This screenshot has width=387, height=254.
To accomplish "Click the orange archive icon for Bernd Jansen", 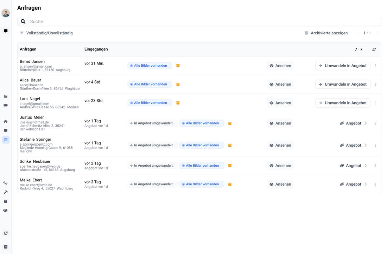I will (178, 66).
